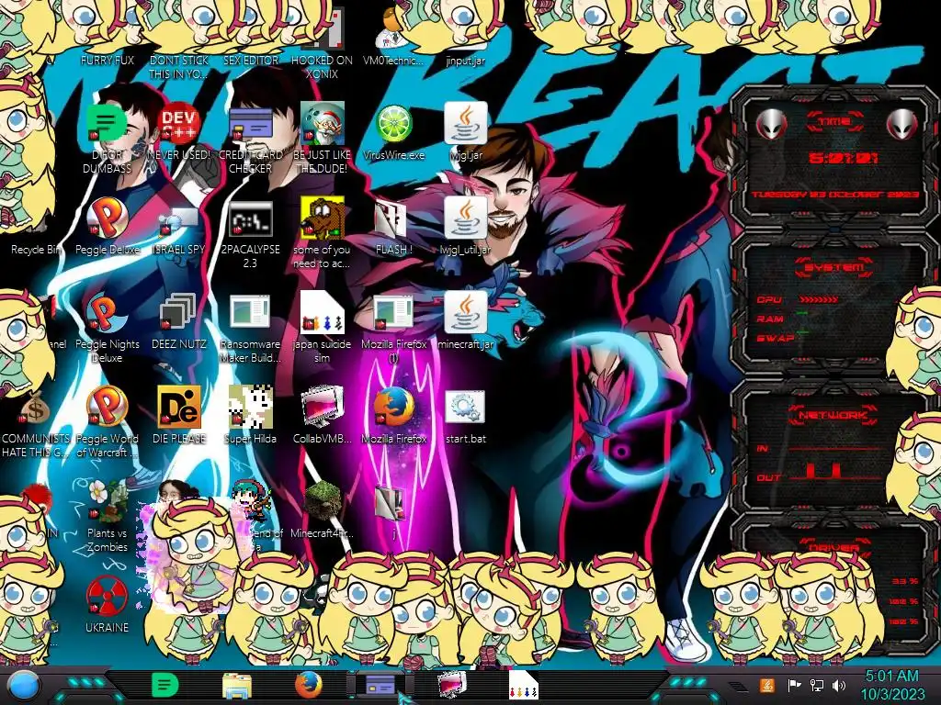The height and width of the screenshot is (705, 941).
Task: Run the start.bat gear file
Action: coord(466,407)
